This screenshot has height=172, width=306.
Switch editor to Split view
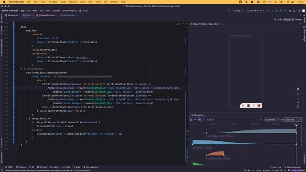pyautogui.click(x=287, y=20)
